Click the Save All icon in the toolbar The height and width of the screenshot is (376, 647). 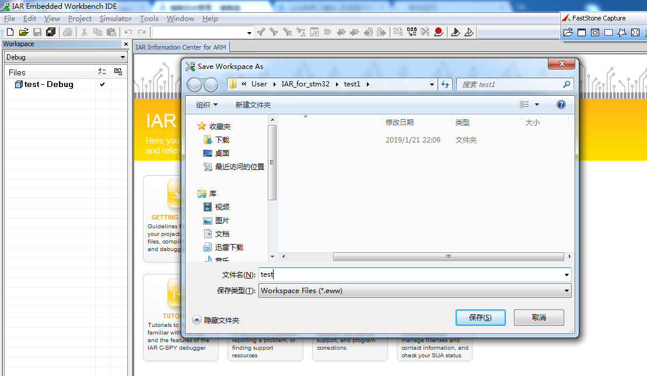[x=51, y=32]
